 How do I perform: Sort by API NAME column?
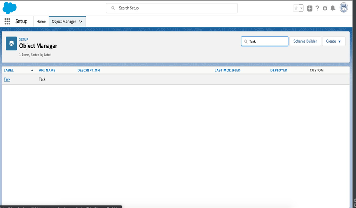[x=47, y=71]
